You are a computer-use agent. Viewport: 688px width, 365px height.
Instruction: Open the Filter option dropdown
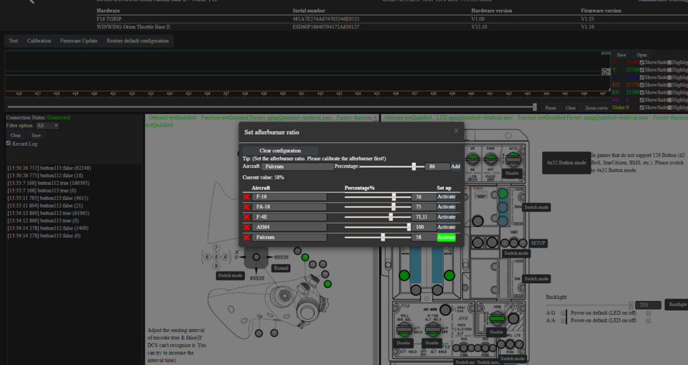point(47,126)
